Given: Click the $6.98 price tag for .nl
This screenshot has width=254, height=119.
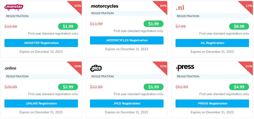Looking at the screenshot, I should [x=239, y=26].
